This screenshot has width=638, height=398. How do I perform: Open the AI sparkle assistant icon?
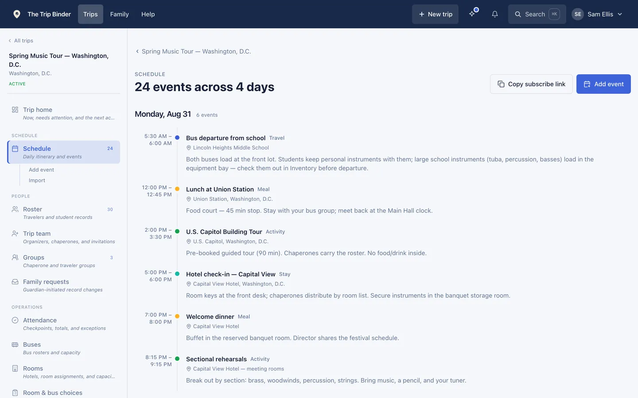[x=472, y=14]
